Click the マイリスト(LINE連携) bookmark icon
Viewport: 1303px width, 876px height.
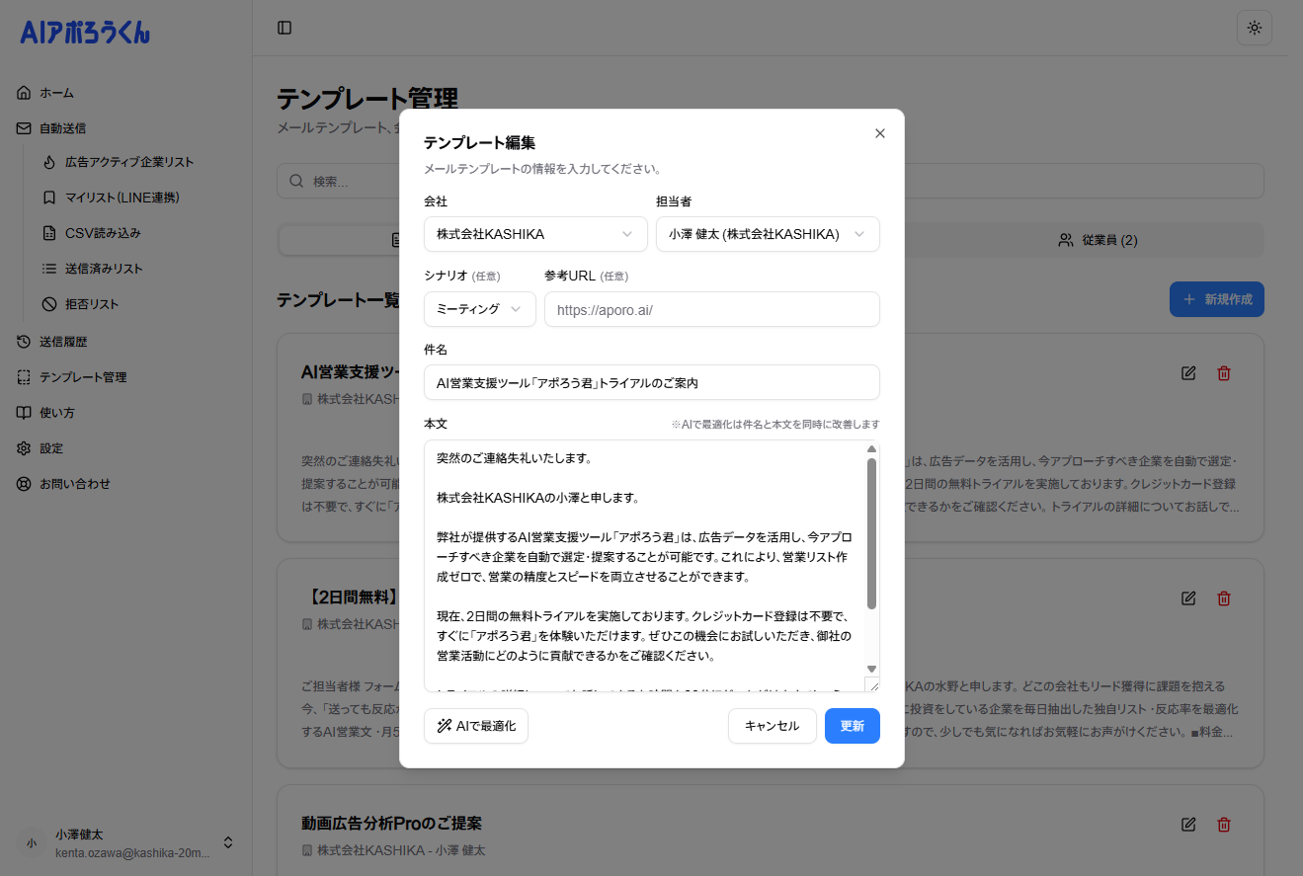[x=49, y=197]
